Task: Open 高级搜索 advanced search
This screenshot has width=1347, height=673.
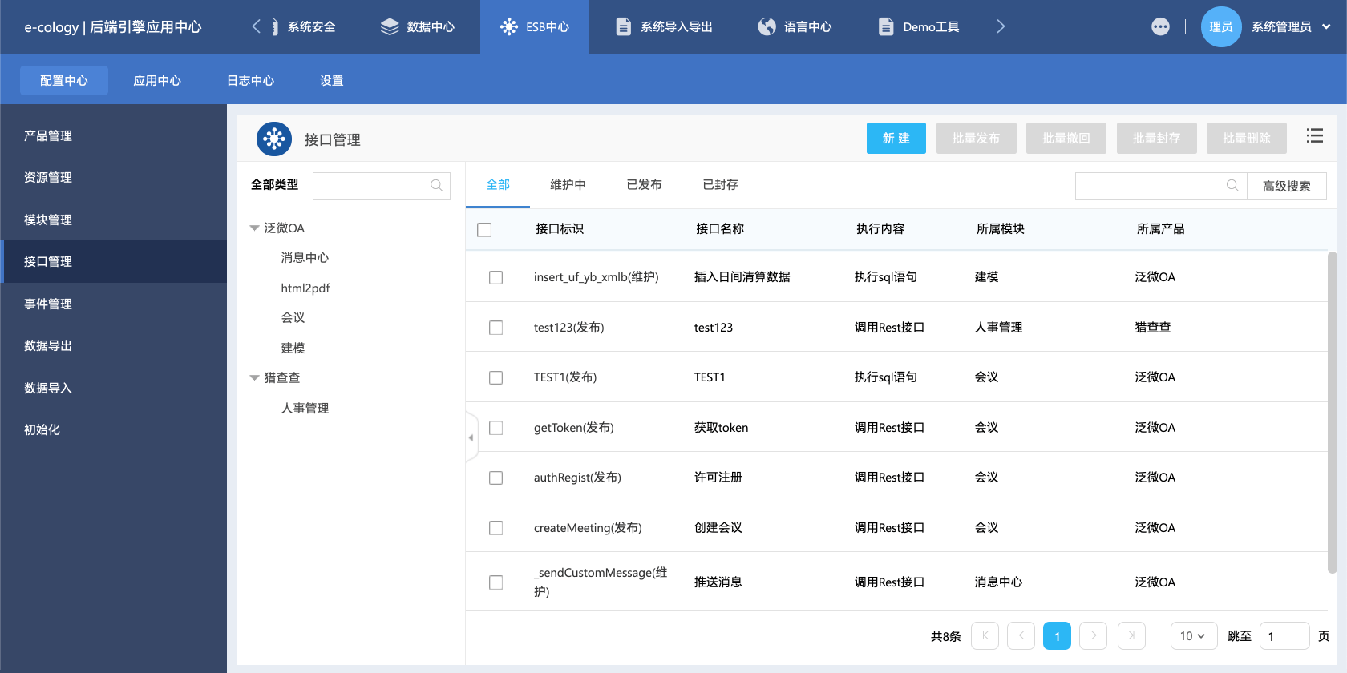Action: point(1287,186)
